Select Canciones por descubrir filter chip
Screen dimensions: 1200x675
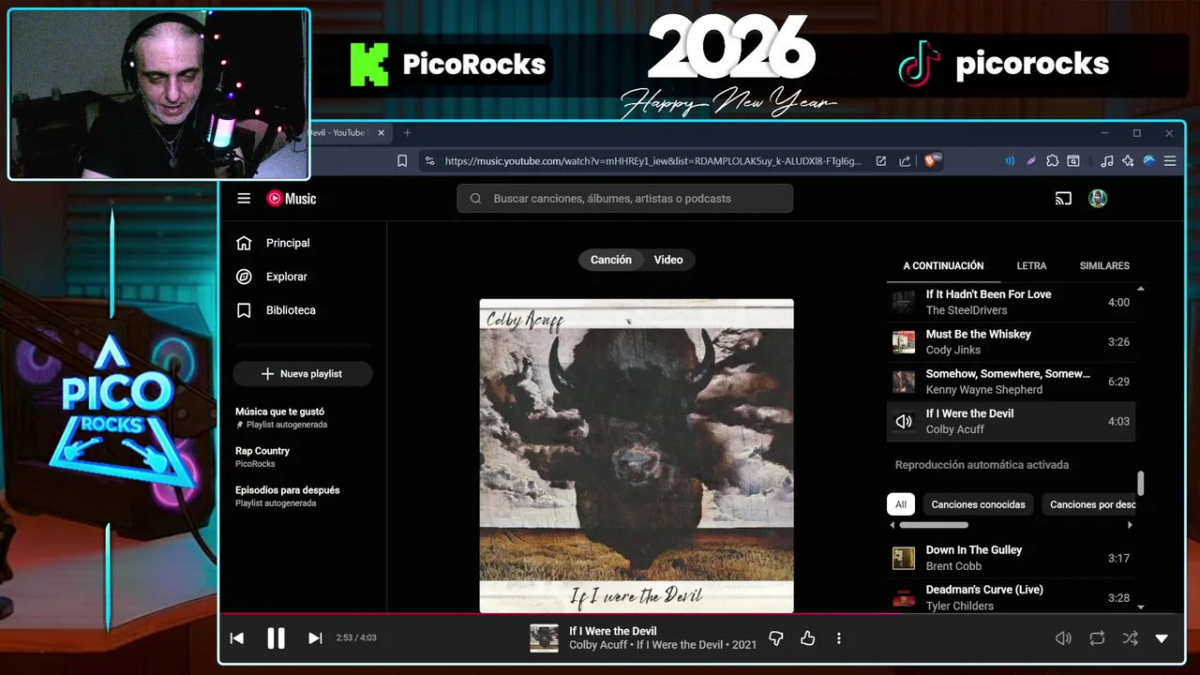[x=1089, y=504]
